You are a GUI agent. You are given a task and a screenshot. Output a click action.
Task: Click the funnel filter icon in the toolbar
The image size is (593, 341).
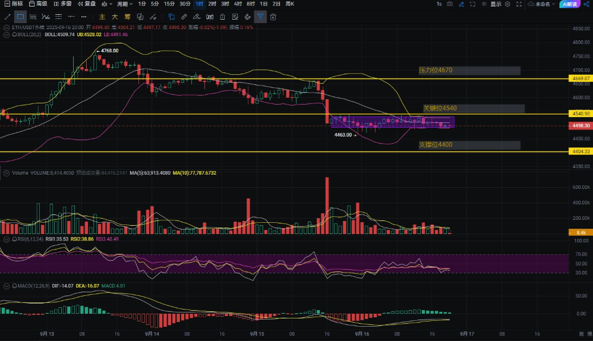point(260,17)
